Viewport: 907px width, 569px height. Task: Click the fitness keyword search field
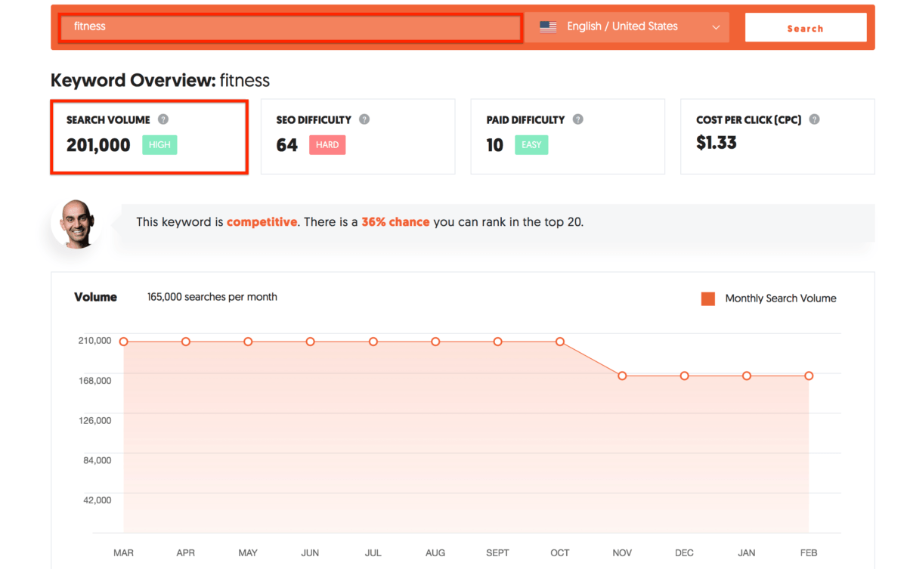pyautogui.click(x=290, y=27)
